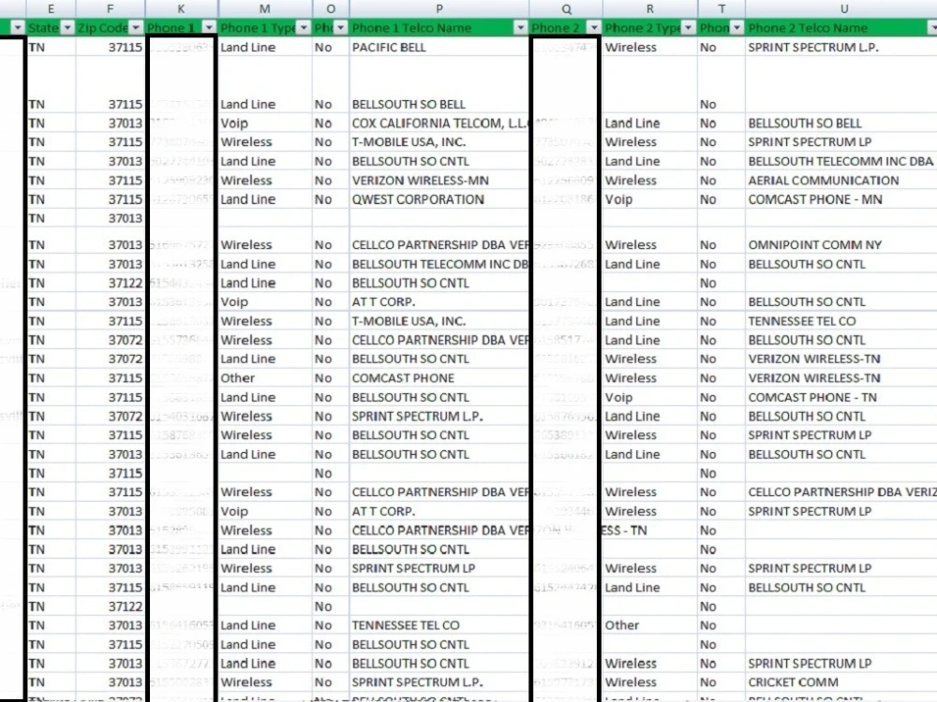Select 'Wireless' in the PACIFIC BELL row
Viewport: 937px width, 702px height.
tap(650, 47)
